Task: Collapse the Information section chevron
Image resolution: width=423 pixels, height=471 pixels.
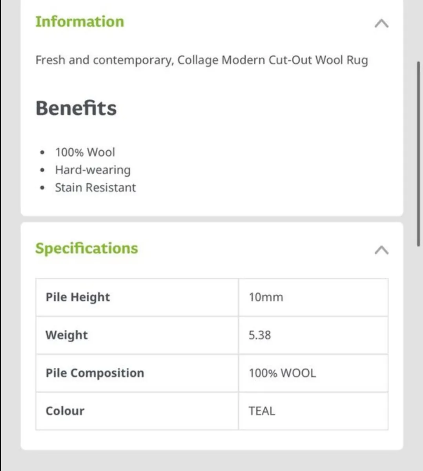Action: pyautogui.click(x=381, y=24)
